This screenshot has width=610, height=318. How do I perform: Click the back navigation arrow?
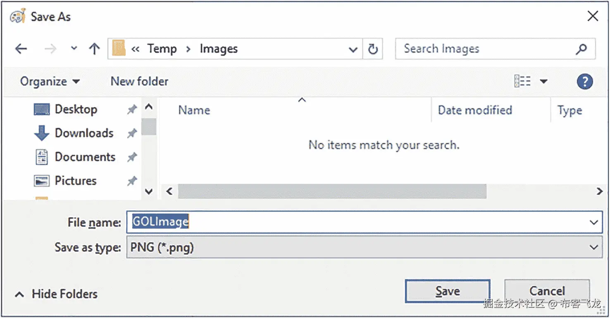click(x=21, y=49)
